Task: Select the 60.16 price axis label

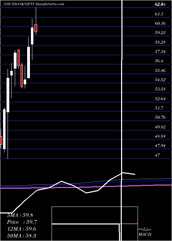Action: coord(160,23)
